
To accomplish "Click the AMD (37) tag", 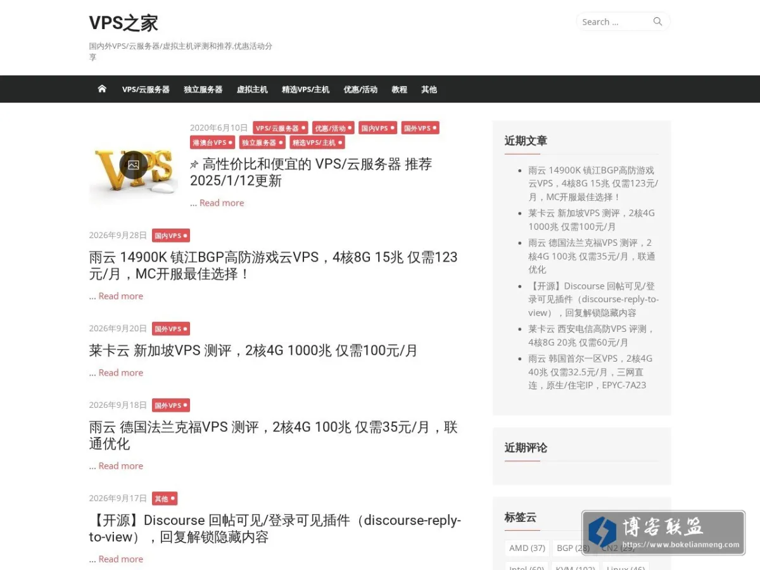I will click(527, 548).
